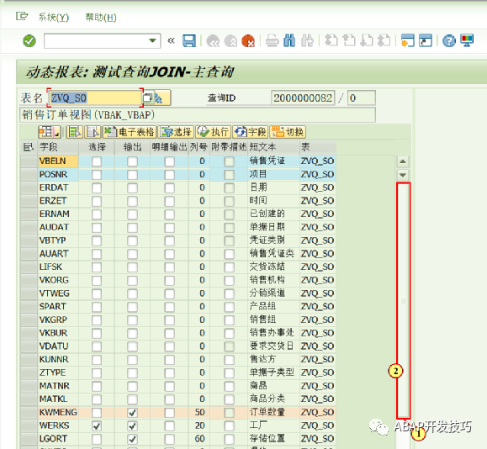This screenshot has height=449, width=487.
Task: Click the table layout settings icon
Action: point(49,132)
